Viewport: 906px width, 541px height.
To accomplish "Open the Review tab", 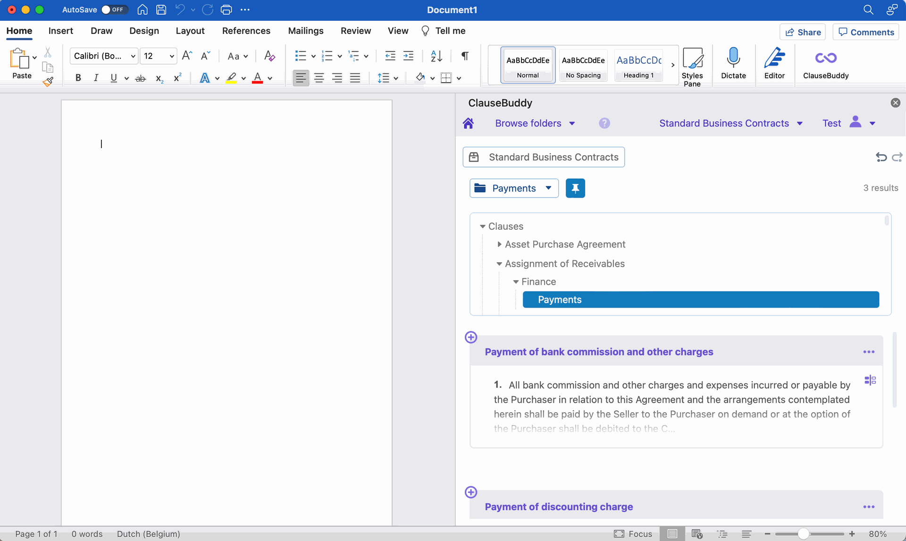I will [356, 31].
